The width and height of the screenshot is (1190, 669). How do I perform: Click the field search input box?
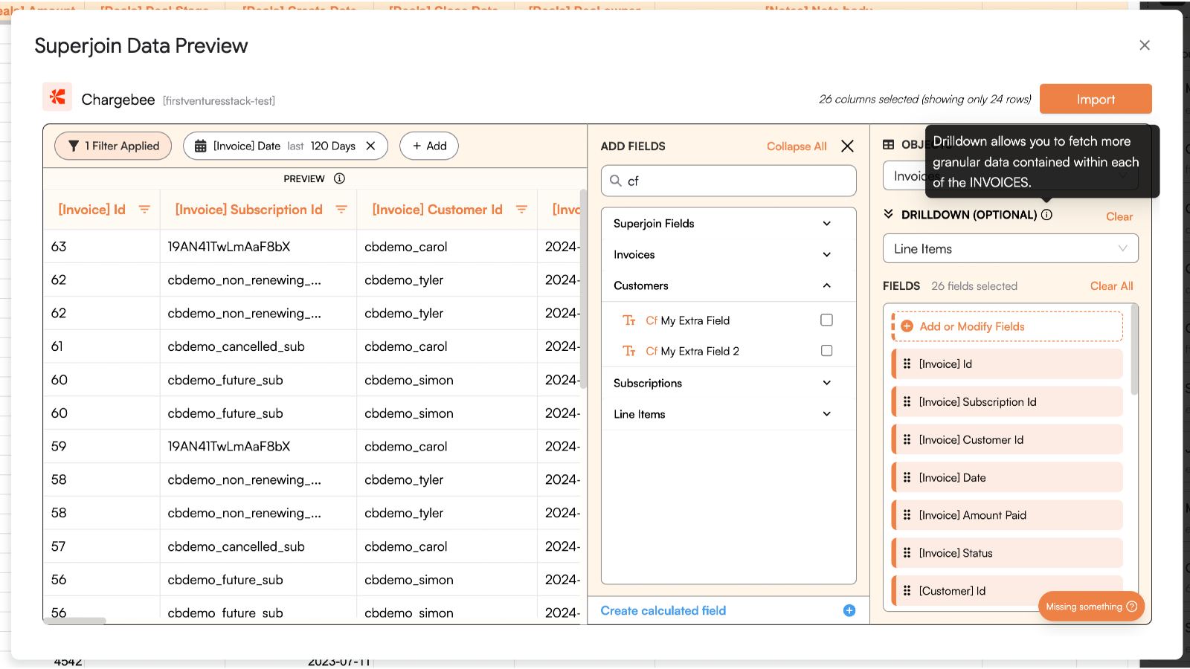729,181
